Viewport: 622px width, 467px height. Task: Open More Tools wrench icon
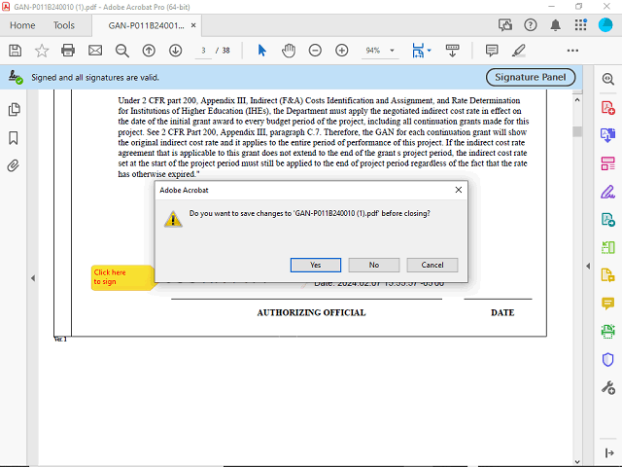click(607, 387)
